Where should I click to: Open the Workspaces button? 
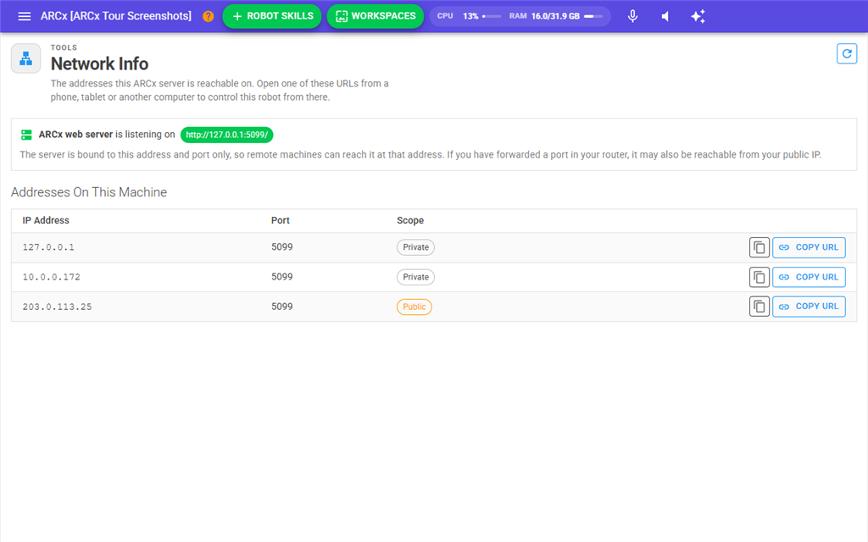[x=376, y=16]
